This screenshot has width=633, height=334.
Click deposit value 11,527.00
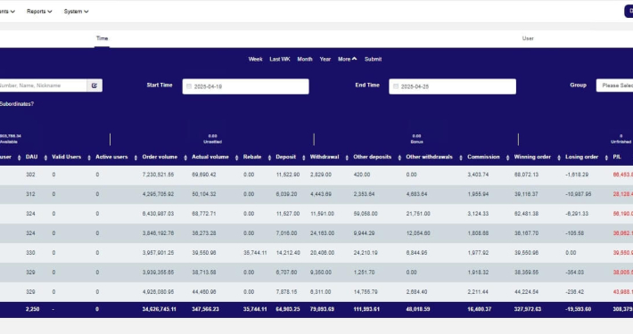(288, 214)
